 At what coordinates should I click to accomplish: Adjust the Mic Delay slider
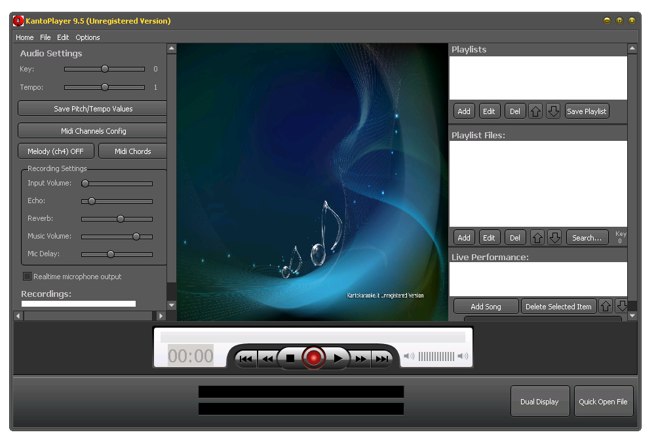117,254
